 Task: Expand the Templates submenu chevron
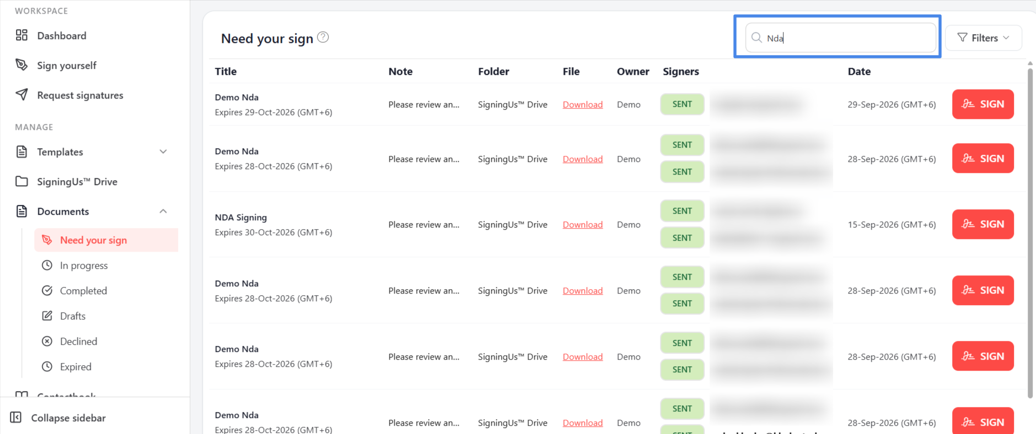(163, 151)
